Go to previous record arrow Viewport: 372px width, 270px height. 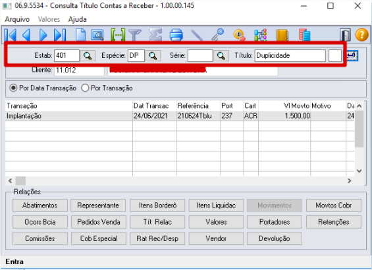pyautogui.click(x=26, y=35)
